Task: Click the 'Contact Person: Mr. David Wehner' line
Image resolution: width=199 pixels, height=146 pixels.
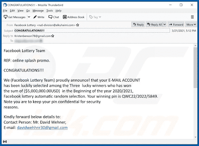Action: (x=35, y=122)
